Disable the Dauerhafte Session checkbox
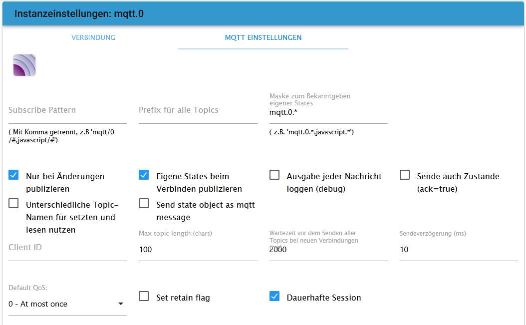Screen dimensions: 526x325 click(x=274, y=297)
